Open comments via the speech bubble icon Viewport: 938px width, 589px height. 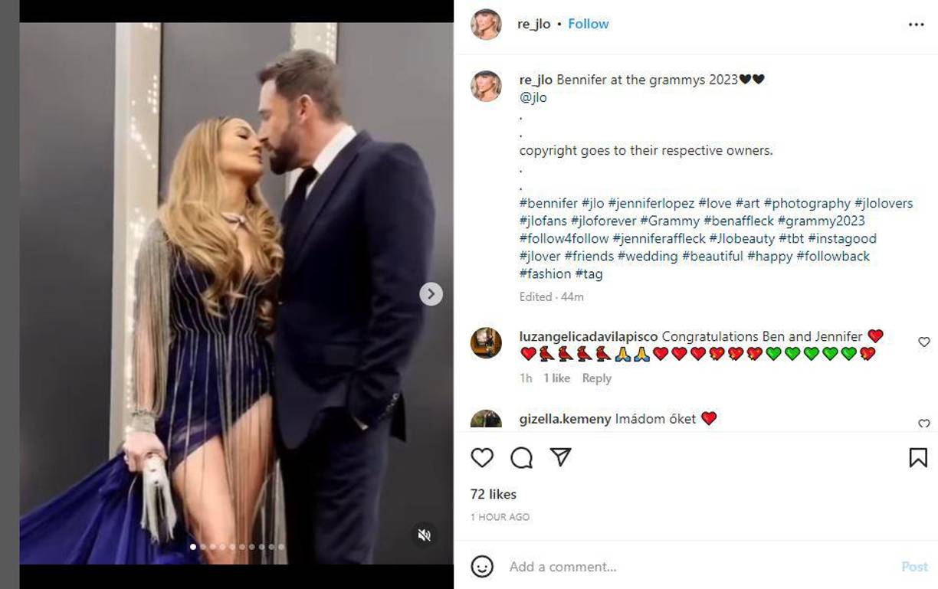[520, 457]
